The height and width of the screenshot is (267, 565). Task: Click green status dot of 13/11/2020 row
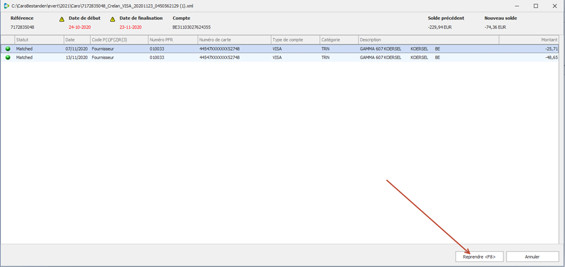point(8,57)
